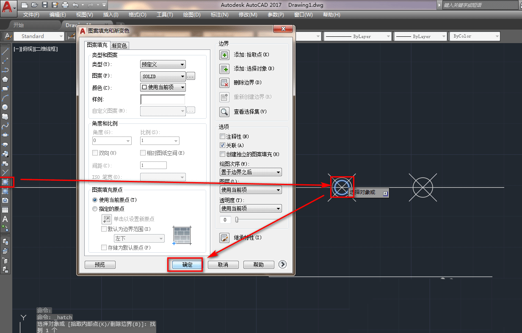Open the ByColor dropdown
Image resolution: width=522 pixels, height=333 pixels.
tap(474, 36)
